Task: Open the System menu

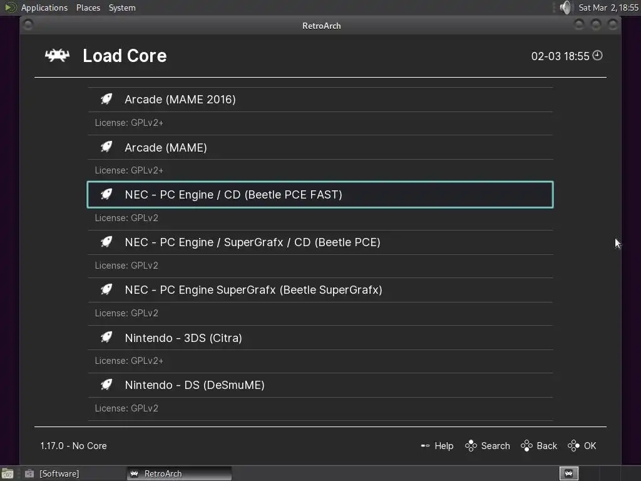Action: click(122, 8)
